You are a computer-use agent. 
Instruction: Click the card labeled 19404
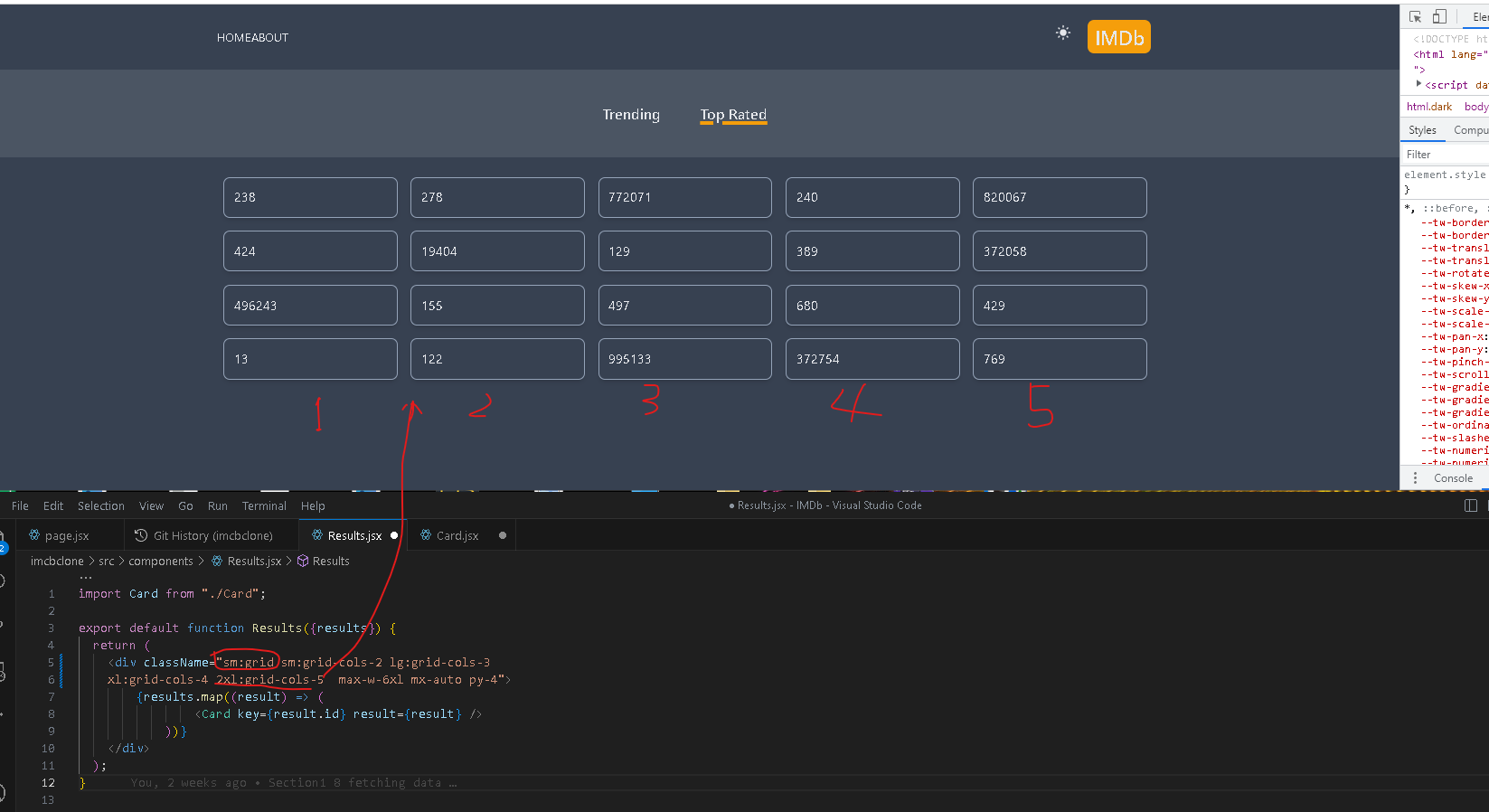coord(497,251)
